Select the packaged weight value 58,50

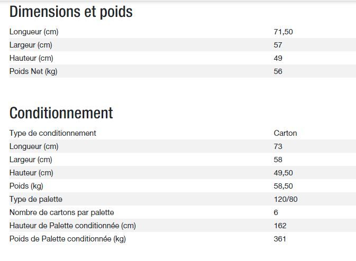coord(283,186)
